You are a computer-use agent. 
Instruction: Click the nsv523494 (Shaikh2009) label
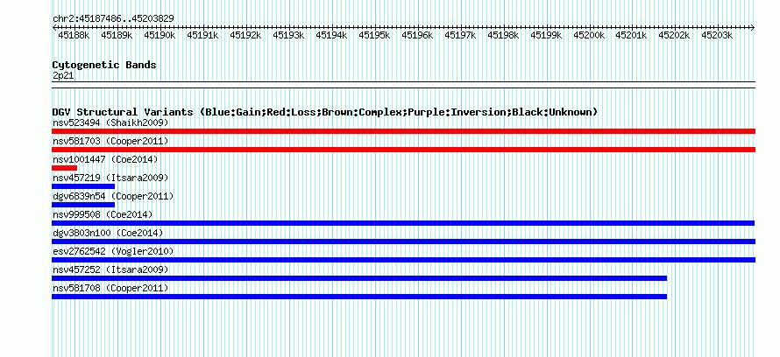(110, 122)
